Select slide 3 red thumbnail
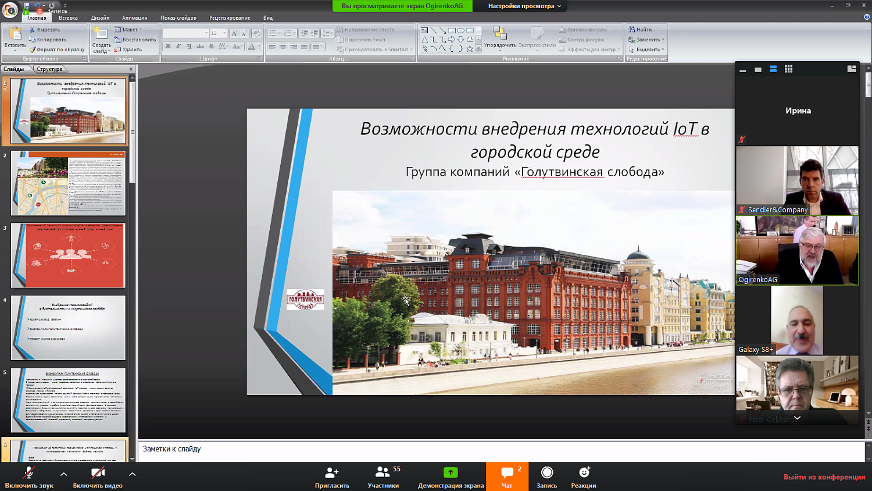 pos(68,255)
